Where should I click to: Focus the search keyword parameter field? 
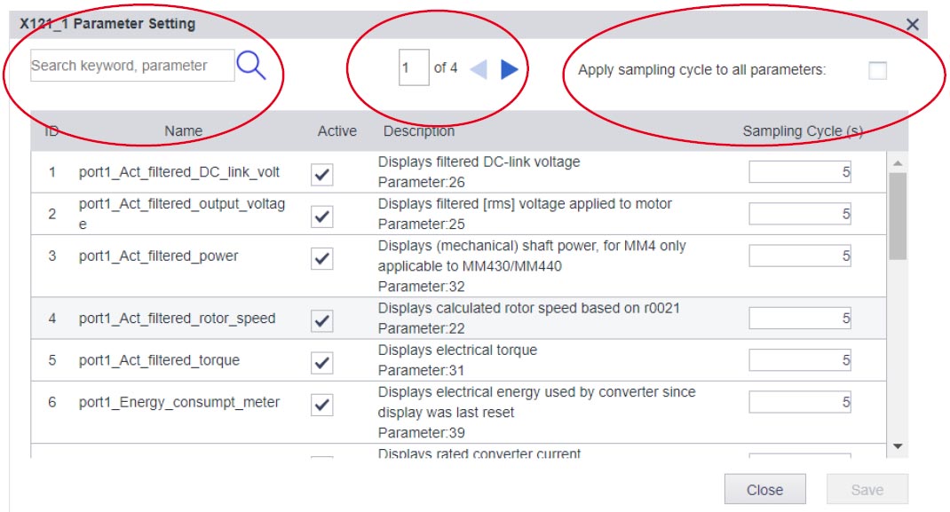pyautogui.click(x=132, y=66)
